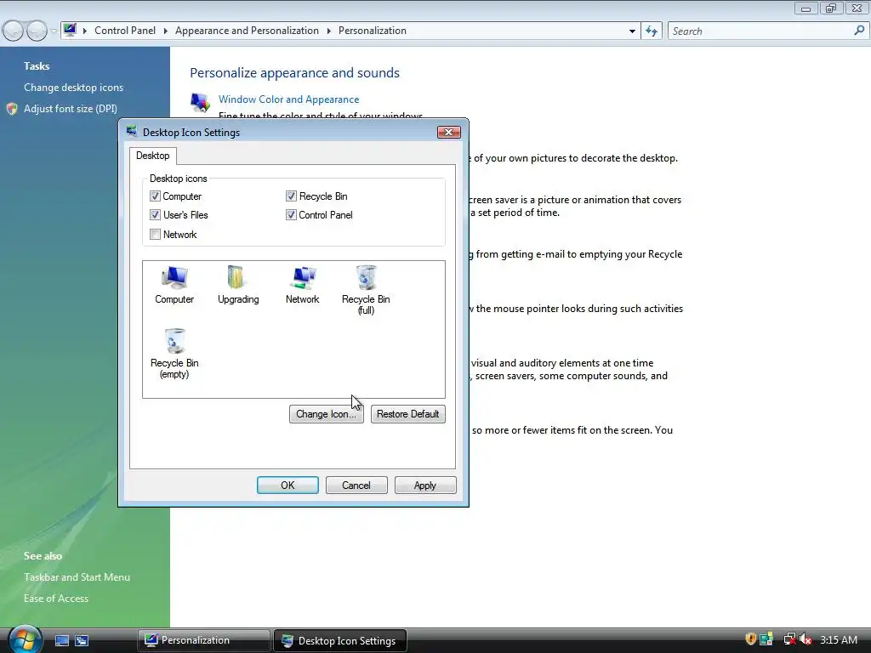Click the Change Icon button

[326, 414]
